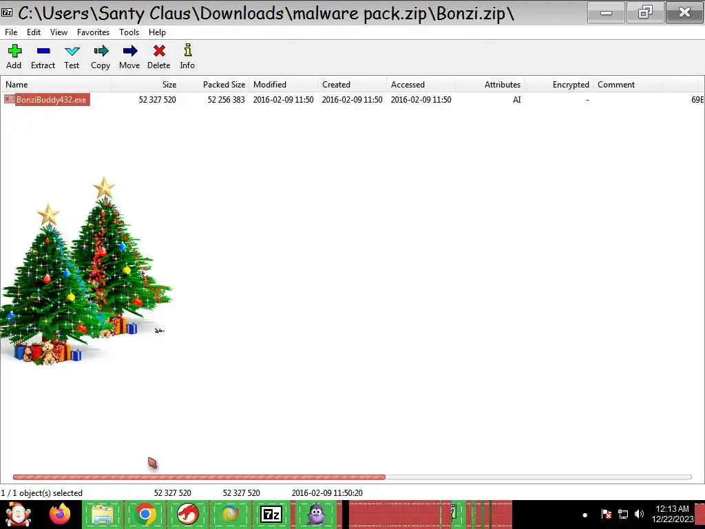Click the orange-blue browser taskbar icon

click(x=230, y=515)
